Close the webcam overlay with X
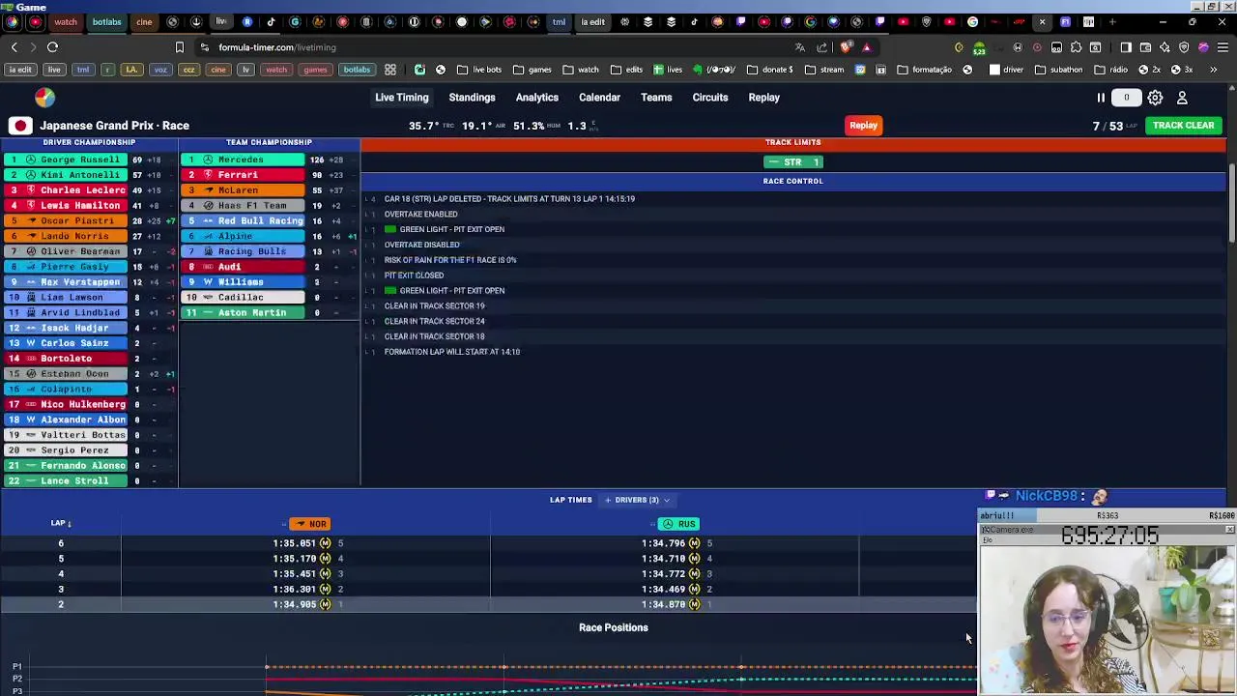The image size is (1237, 696). 1229,530
